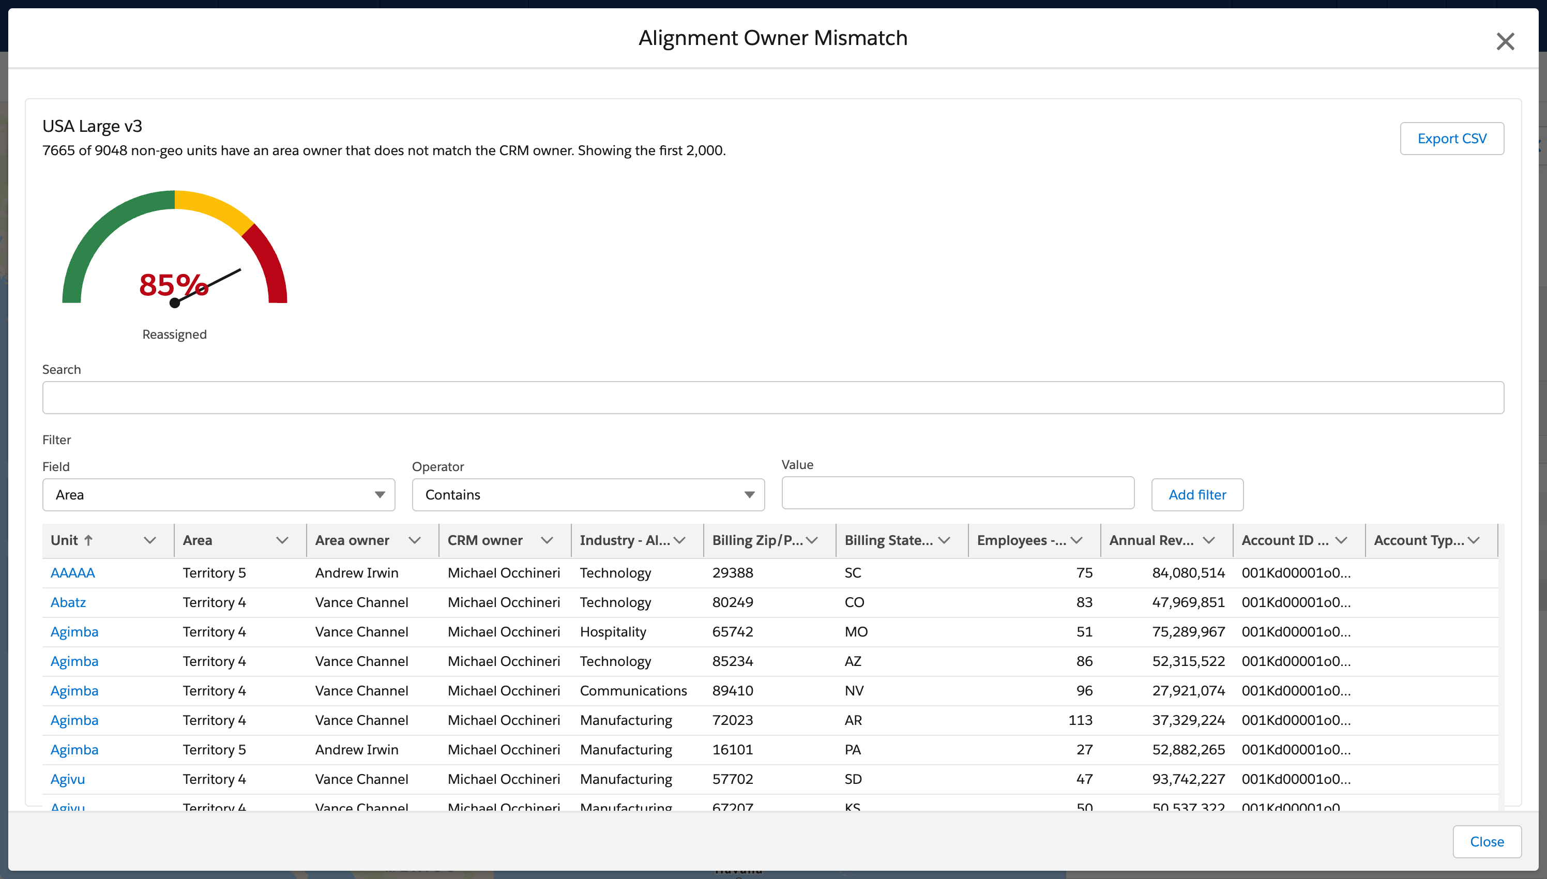Screen dimensions: 1547x879
Task: Open the CRM owner column menu chevron
Action: (547, 540)
